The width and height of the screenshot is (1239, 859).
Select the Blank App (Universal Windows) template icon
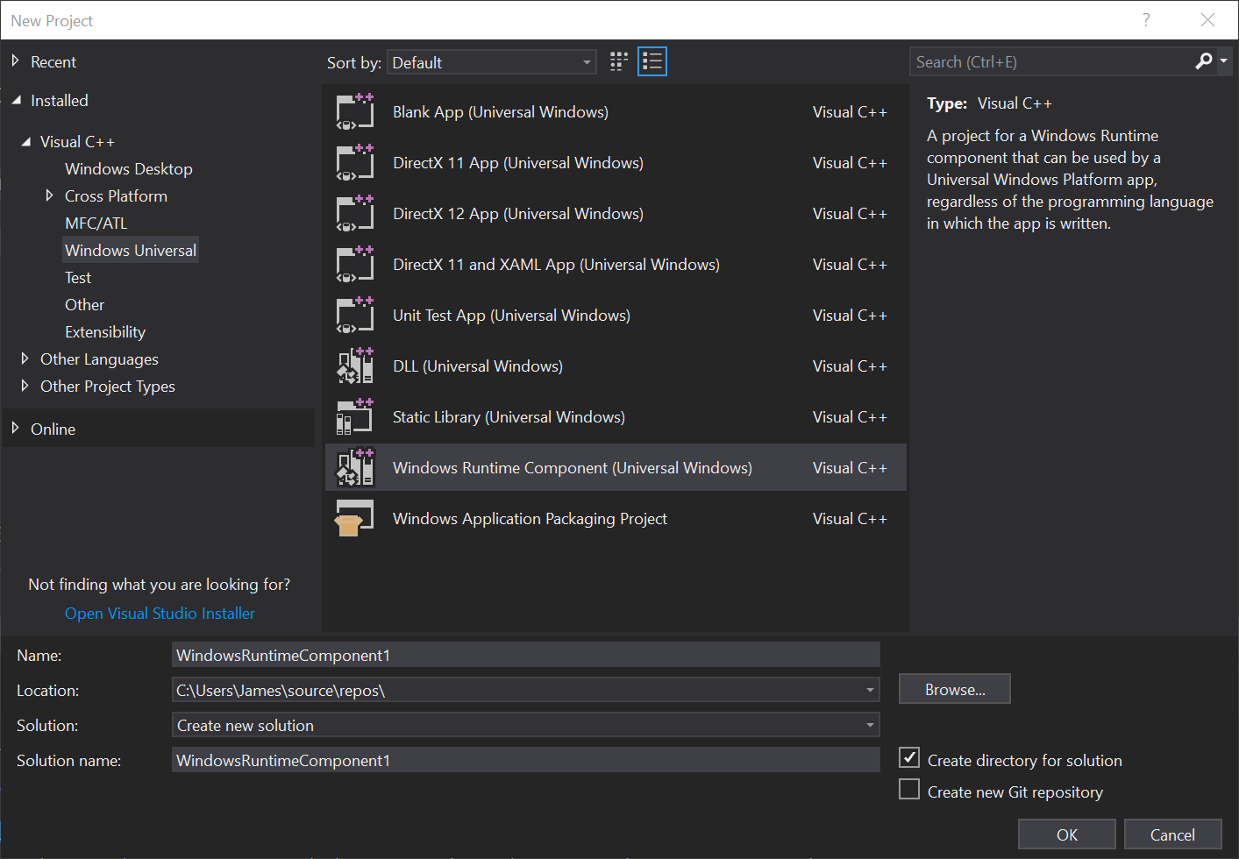click(354, 111)
